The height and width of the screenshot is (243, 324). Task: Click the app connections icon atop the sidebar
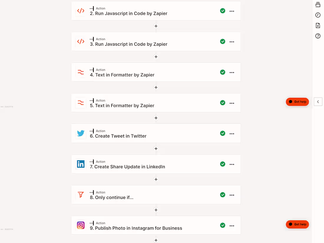coord(318,4)
